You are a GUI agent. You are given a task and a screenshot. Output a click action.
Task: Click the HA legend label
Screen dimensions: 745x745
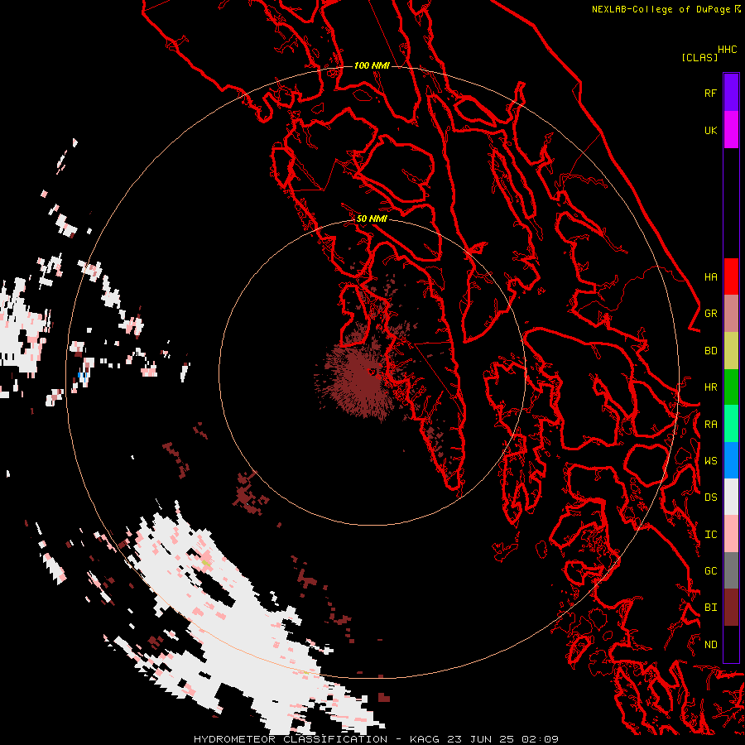(710, 276)
